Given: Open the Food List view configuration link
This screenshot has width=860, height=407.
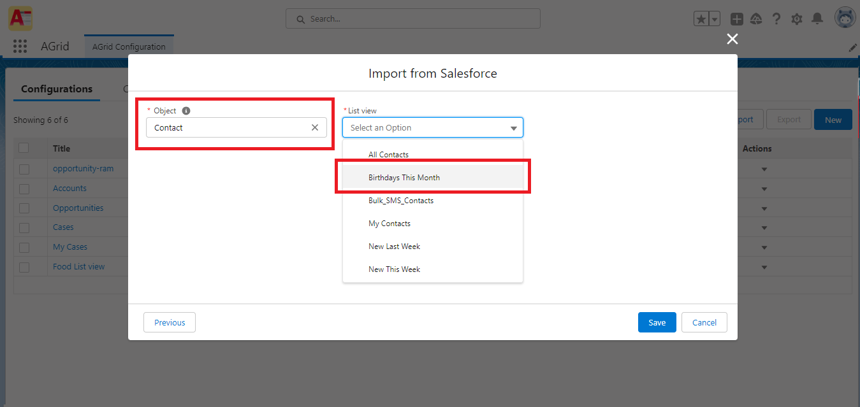Looking at the screenshot, I should click(x=78, y=267).
